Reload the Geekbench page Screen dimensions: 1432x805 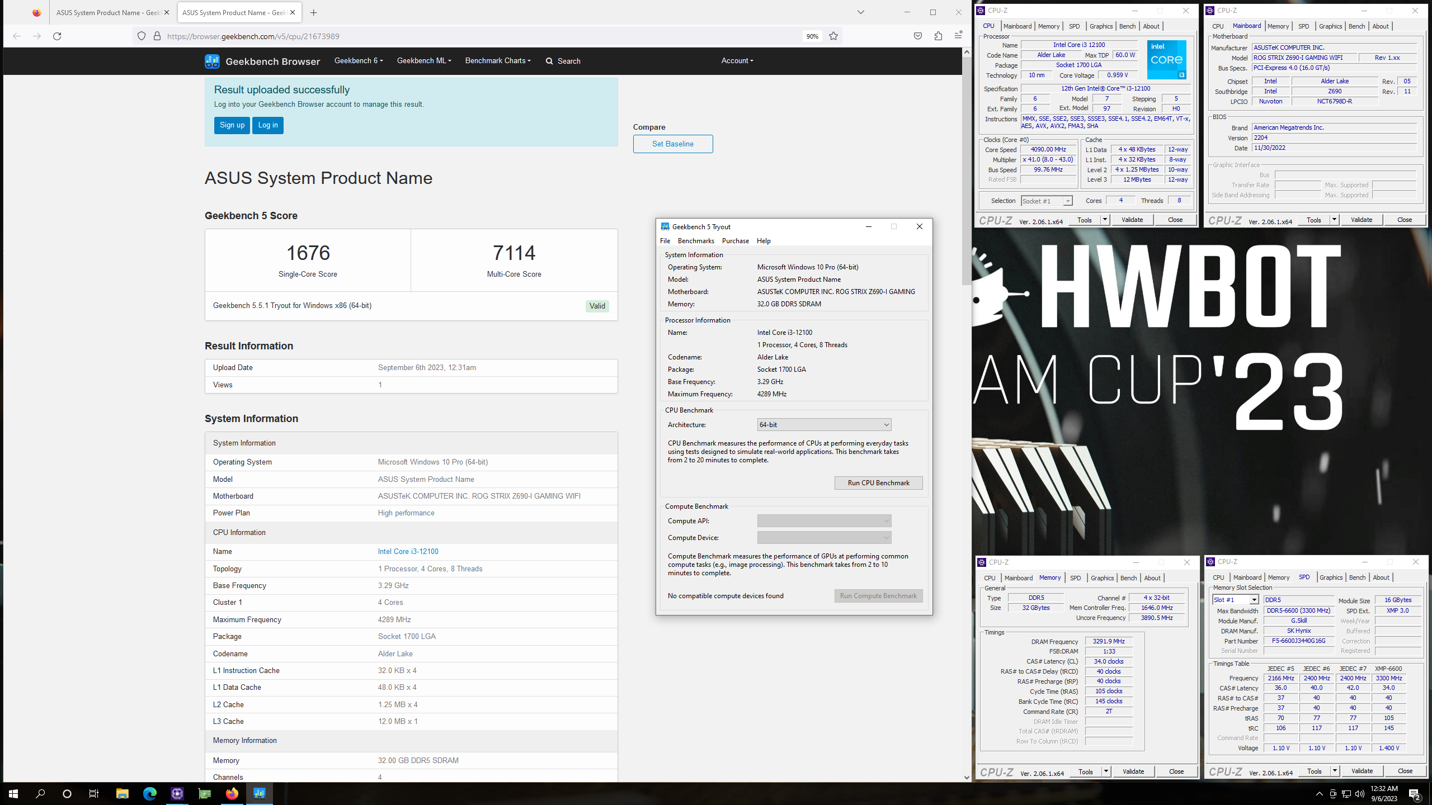(57, 36)
